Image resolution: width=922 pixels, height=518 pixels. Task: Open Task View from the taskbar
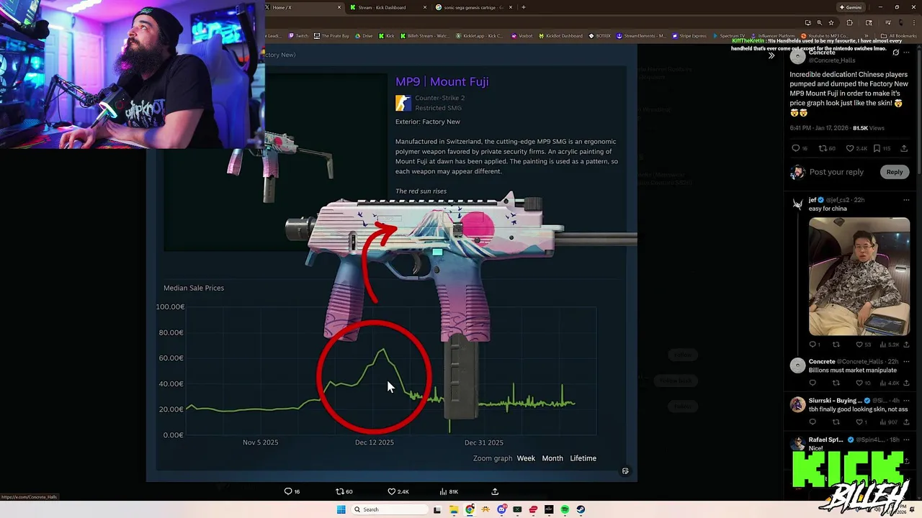437,509
